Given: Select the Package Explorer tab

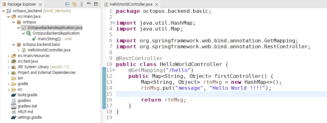Looking at the screenshot, I should point(22,4).
